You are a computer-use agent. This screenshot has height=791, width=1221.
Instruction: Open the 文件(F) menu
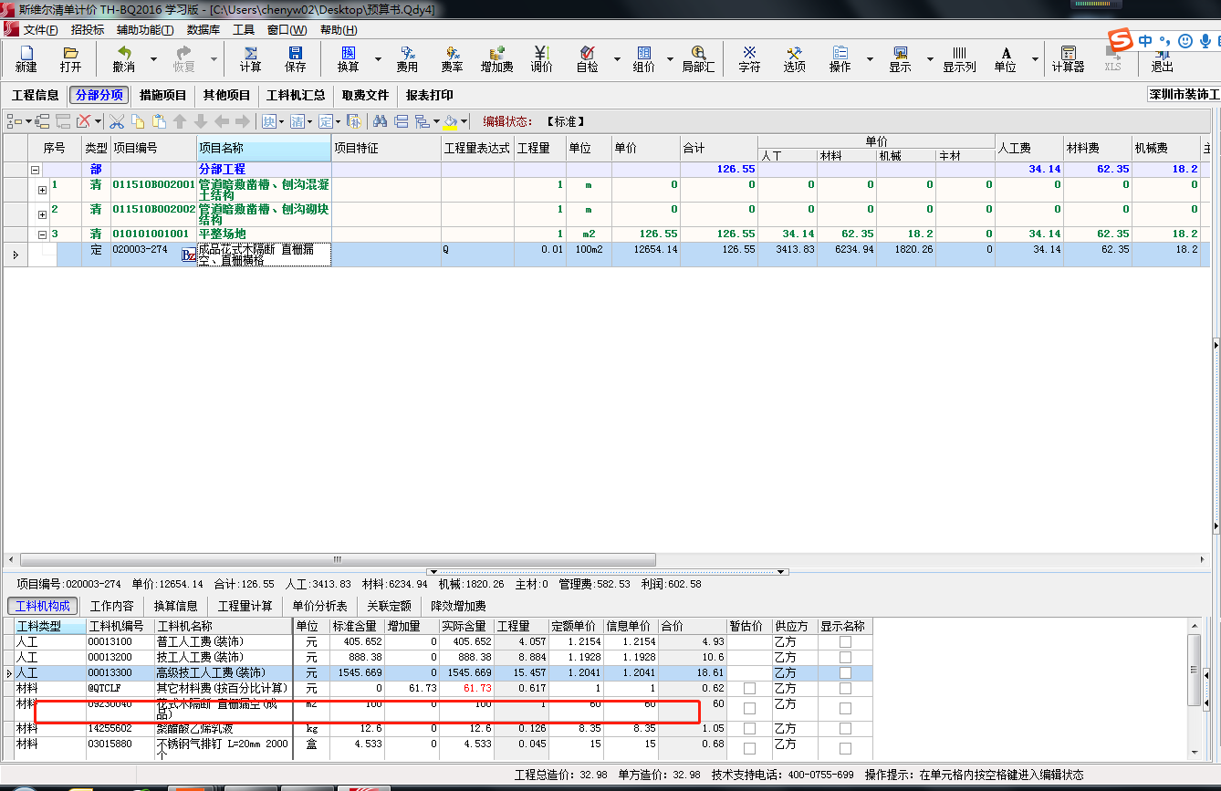40,30
